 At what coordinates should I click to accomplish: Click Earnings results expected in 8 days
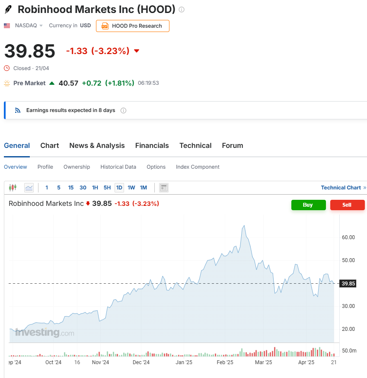tap(70, 110)
